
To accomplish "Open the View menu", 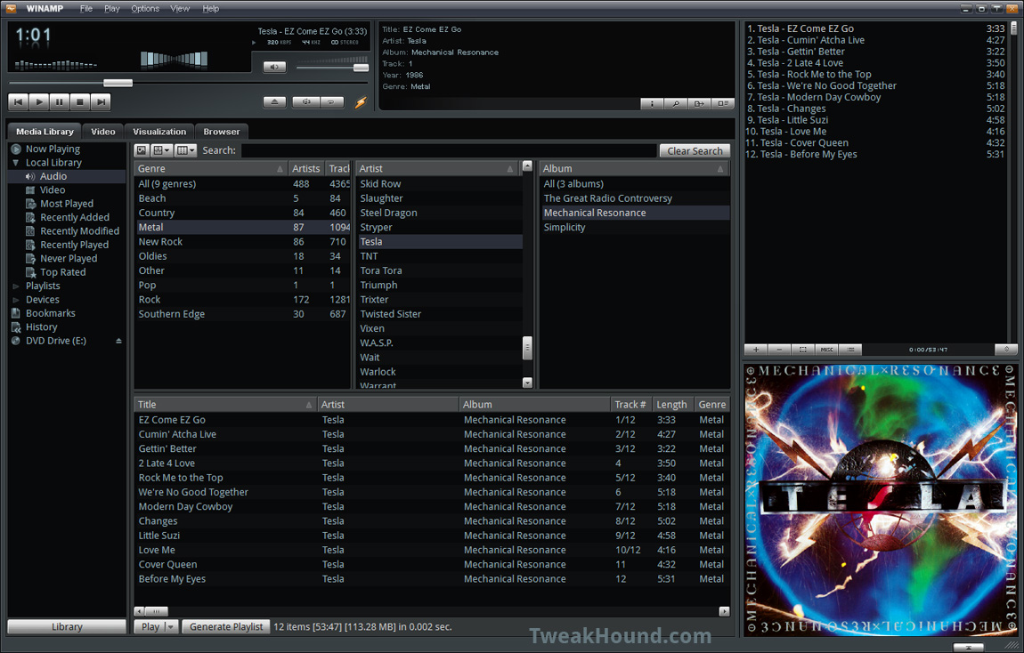I will [180, 9].
